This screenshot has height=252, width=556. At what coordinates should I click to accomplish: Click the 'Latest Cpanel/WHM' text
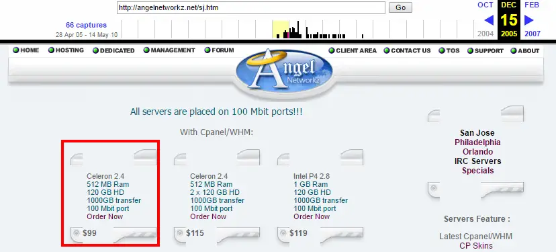(x=476, y=237)
